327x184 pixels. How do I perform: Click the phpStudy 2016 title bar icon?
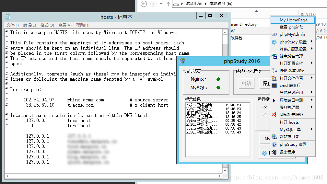coord(182,61)
